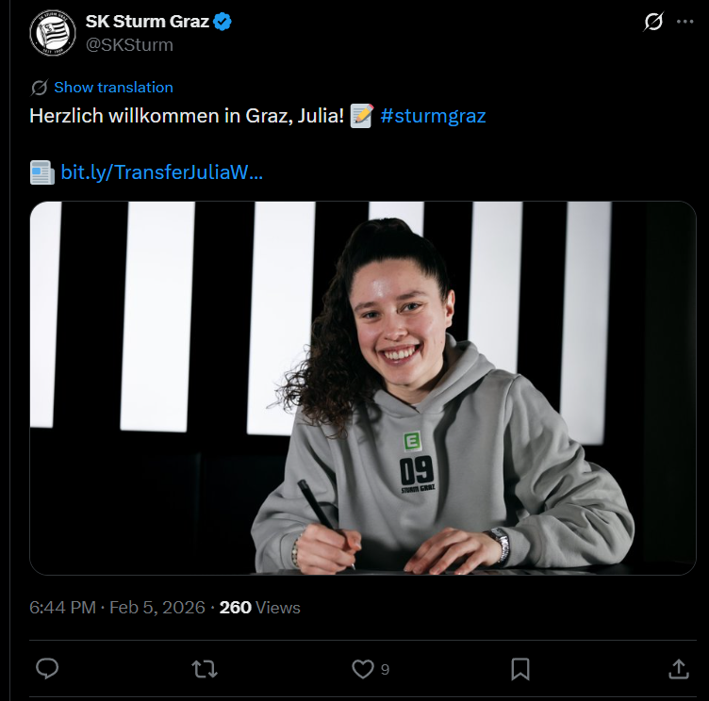View the 260 Views analytics
Screen dimensions: 709x701
pos(259,608)
